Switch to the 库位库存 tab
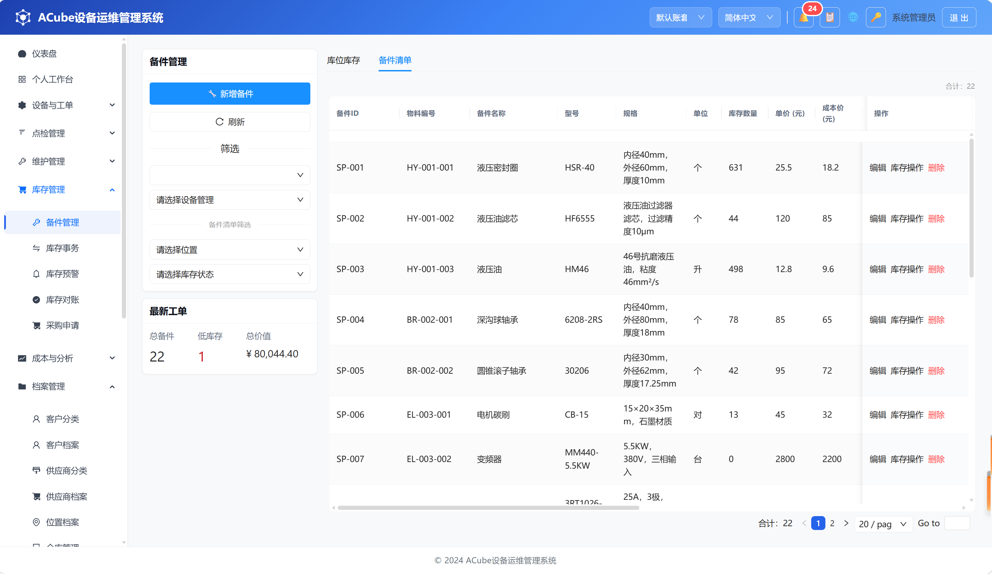Viewport: 992px width, 574px height. coord(344,60)
